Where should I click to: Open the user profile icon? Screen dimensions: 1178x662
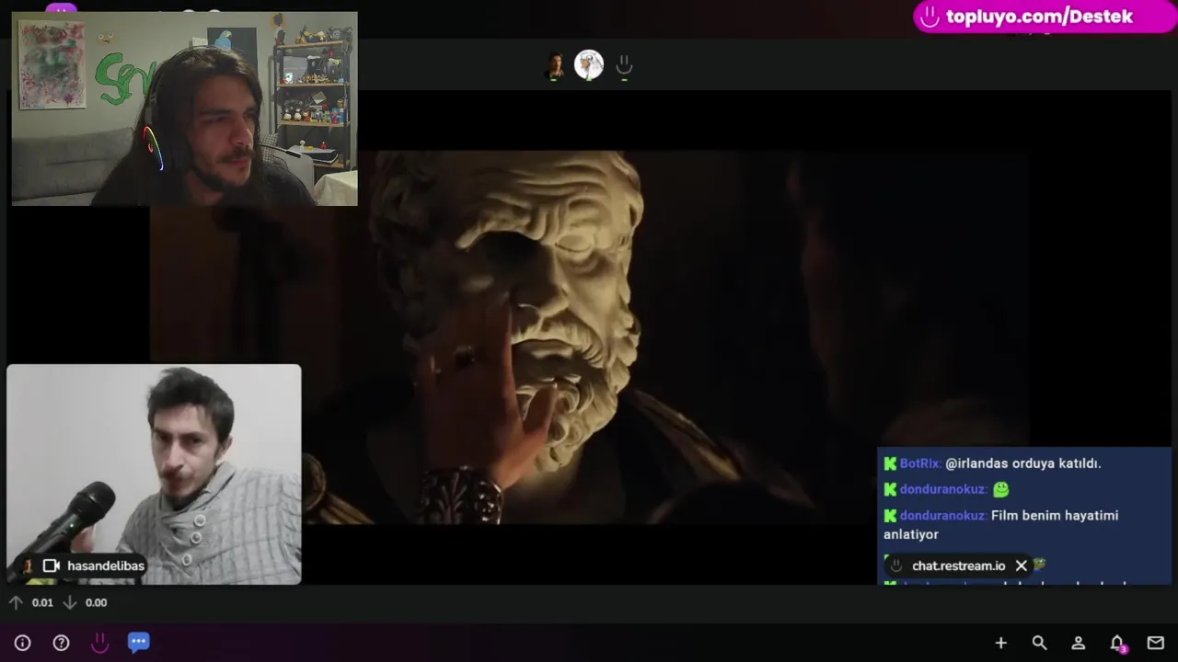[x=1078, y=643]
